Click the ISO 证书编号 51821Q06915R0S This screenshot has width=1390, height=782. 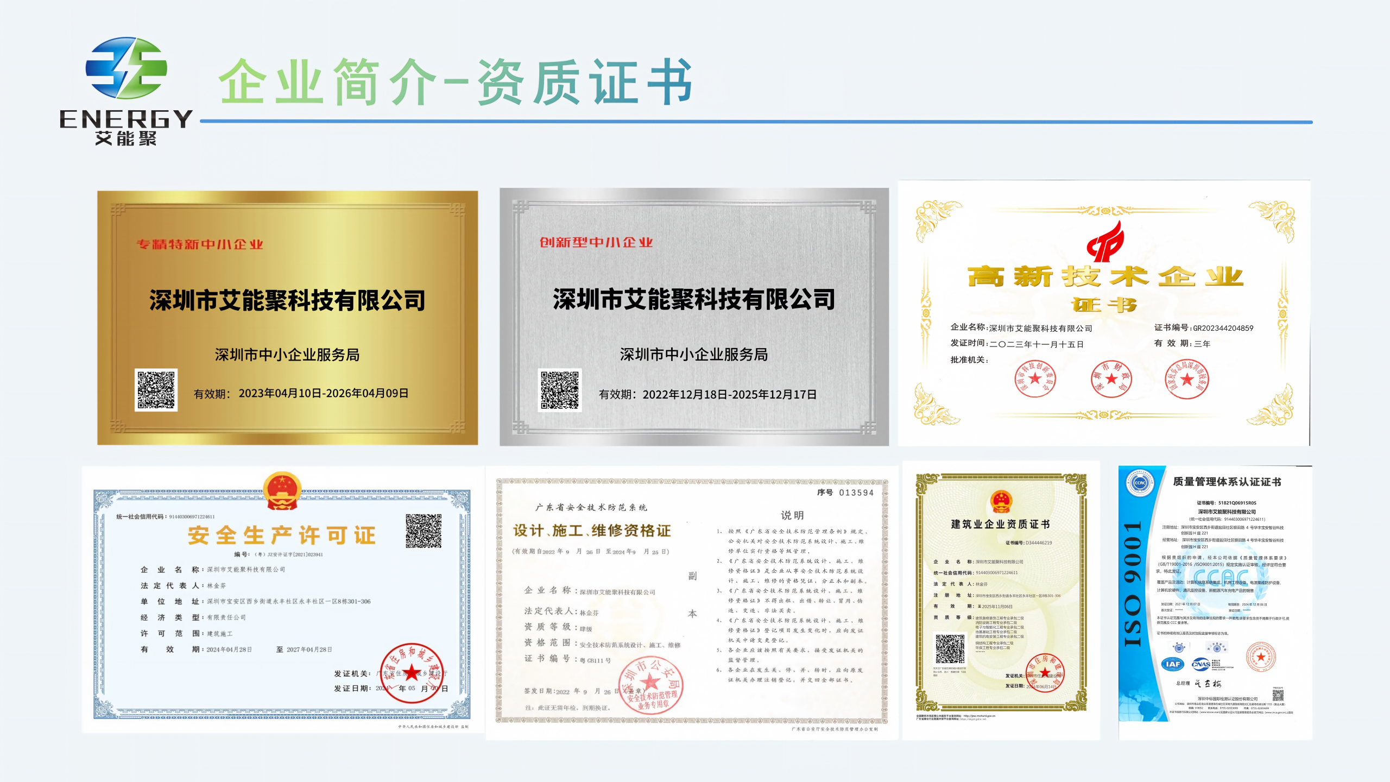click(x=1227, y=503)
